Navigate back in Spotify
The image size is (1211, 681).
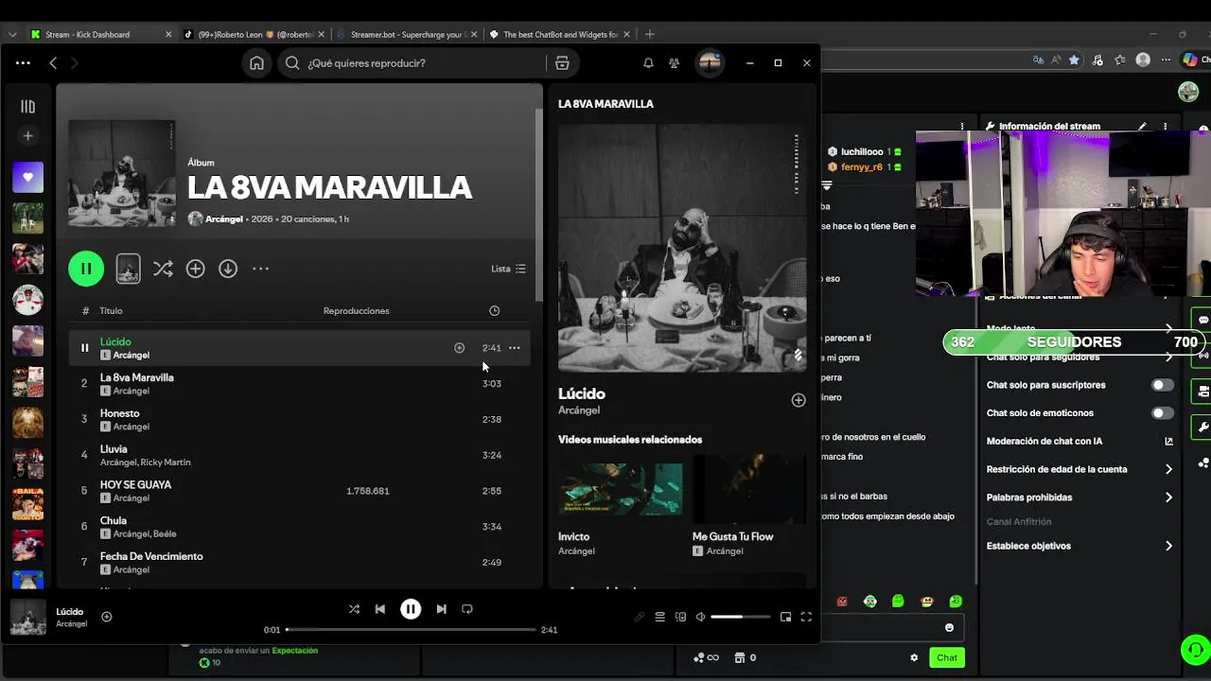click(53, 63)
